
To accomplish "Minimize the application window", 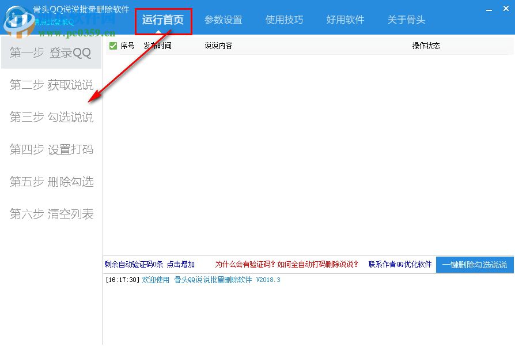I will pyautogui.click(x=489, y=10).
